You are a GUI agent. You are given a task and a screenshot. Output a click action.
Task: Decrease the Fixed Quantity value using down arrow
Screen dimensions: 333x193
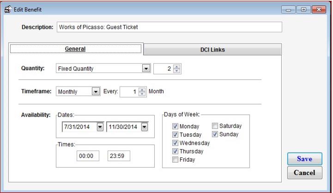point(177,70)
